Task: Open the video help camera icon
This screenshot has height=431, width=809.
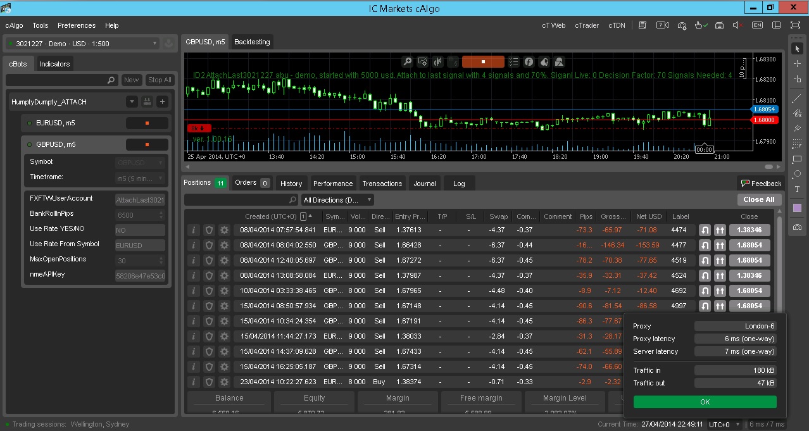Action: [x=662, y=25]
